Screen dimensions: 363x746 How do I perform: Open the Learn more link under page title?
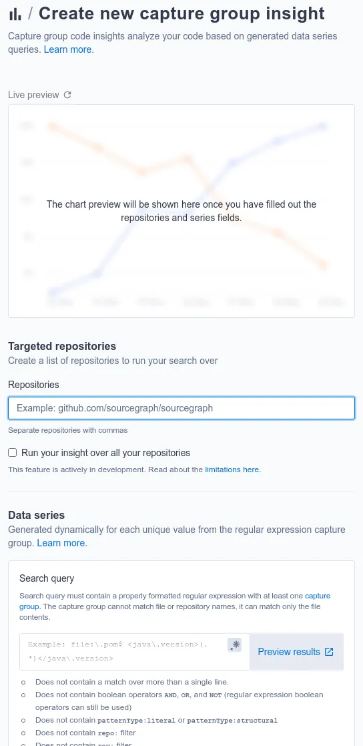pos(69,49)
